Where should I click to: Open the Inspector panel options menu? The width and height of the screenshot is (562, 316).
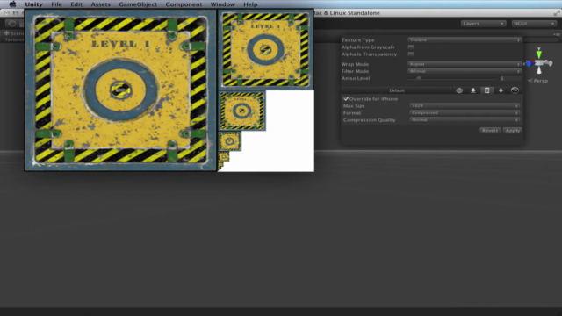click(556, 34)
